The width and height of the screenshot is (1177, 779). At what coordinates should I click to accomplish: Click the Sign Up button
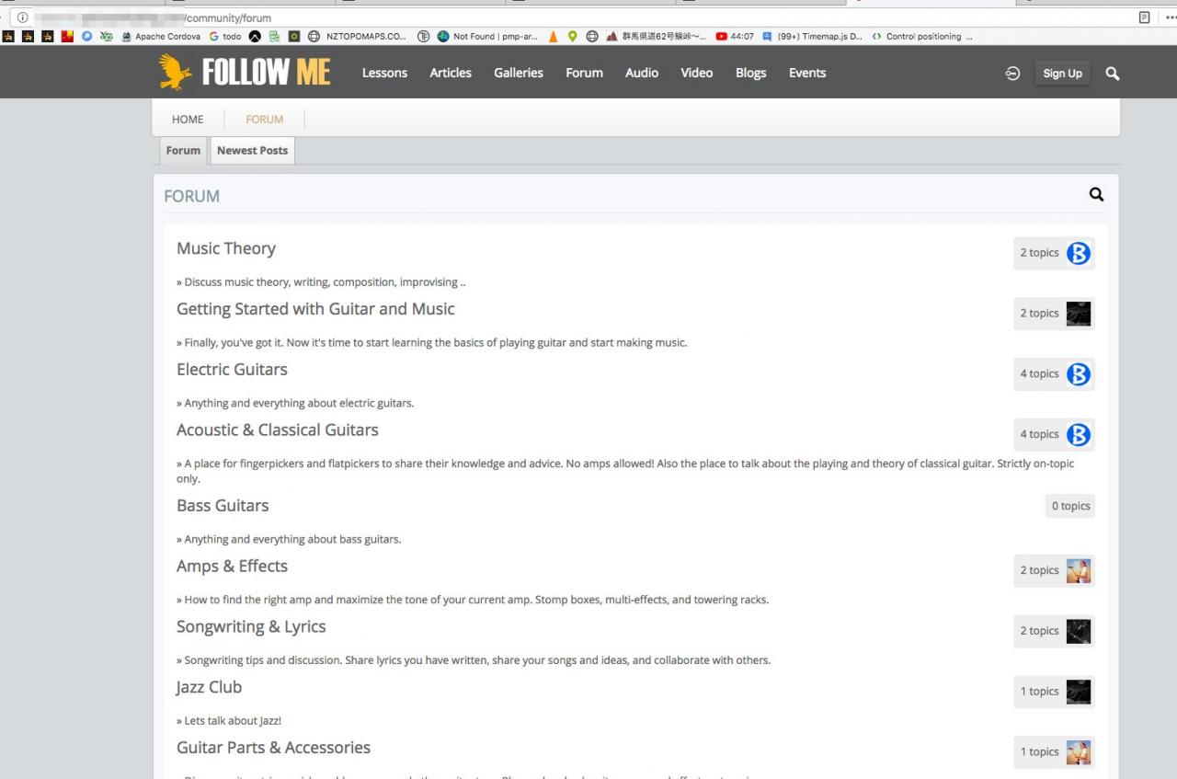pos(1062,74)
